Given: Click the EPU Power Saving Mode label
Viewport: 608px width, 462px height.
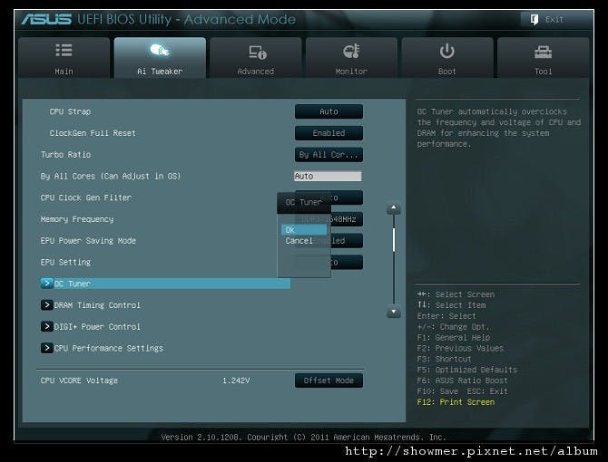Looking at the screenshot, I should pos(88,241).
